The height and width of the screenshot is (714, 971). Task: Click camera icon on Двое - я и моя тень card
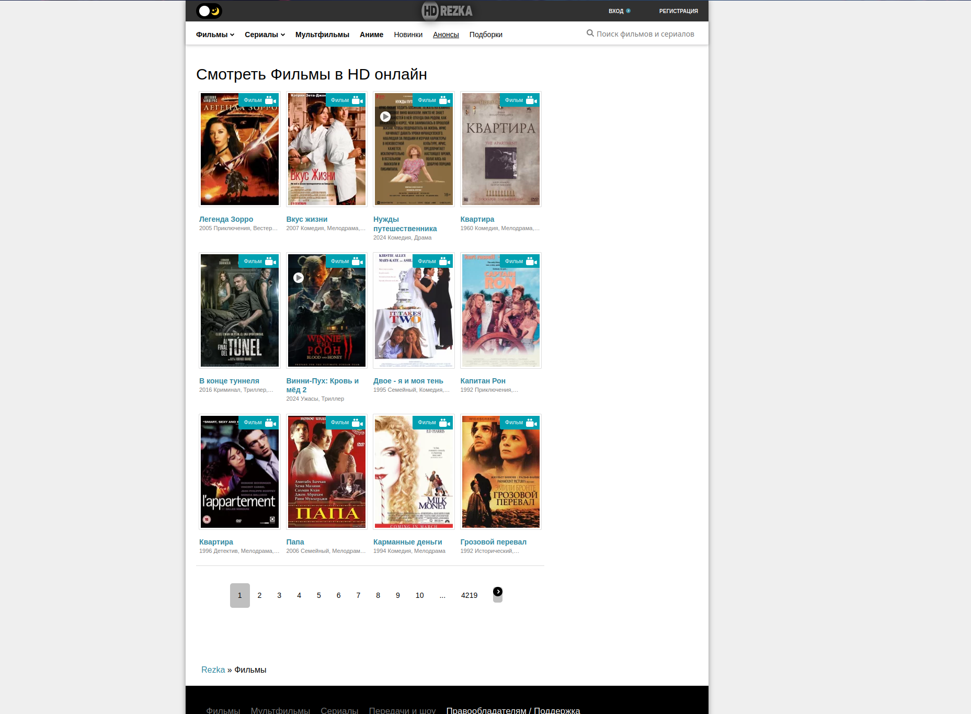[444, 261]
